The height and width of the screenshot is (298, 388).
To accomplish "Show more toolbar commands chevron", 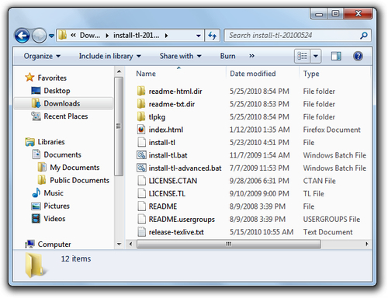I will click(251, 56).
